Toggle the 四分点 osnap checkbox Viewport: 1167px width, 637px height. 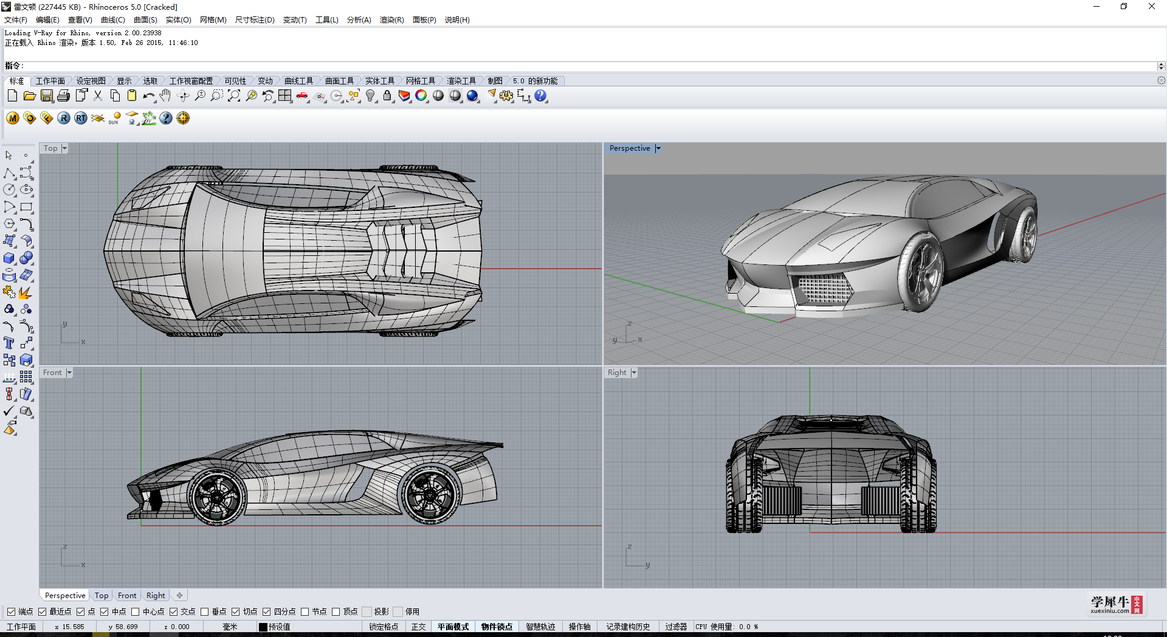[266, 611]
